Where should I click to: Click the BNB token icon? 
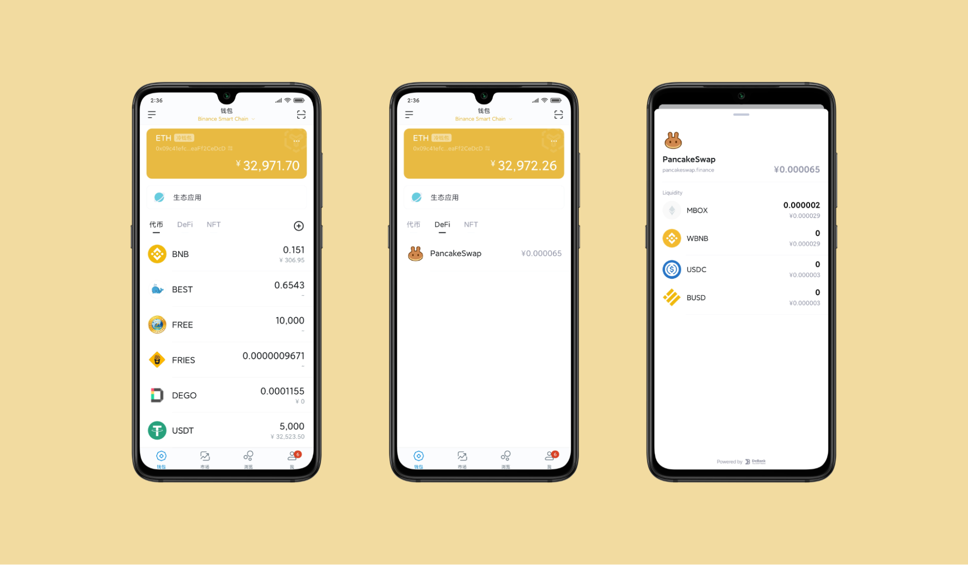(156, 254)
